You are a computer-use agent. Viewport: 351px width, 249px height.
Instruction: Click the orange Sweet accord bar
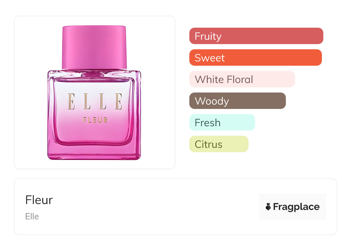255,58
